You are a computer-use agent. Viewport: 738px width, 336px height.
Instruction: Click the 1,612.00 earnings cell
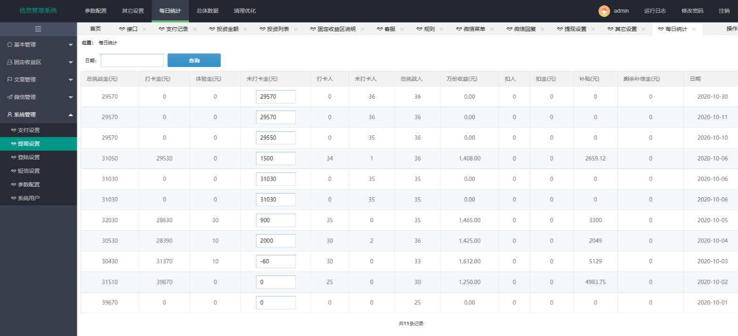click(x=470, y=261)
